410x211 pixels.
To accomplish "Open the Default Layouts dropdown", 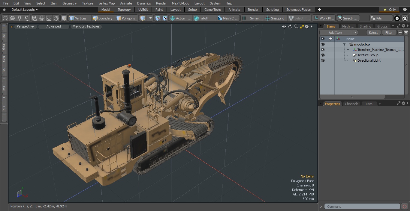I will [25, 10].
